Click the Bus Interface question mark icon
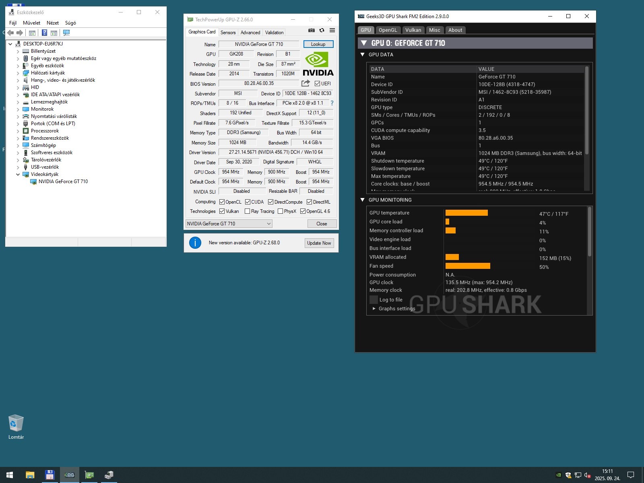The height and width of the screenshot is (483, 644). point(332,103)
